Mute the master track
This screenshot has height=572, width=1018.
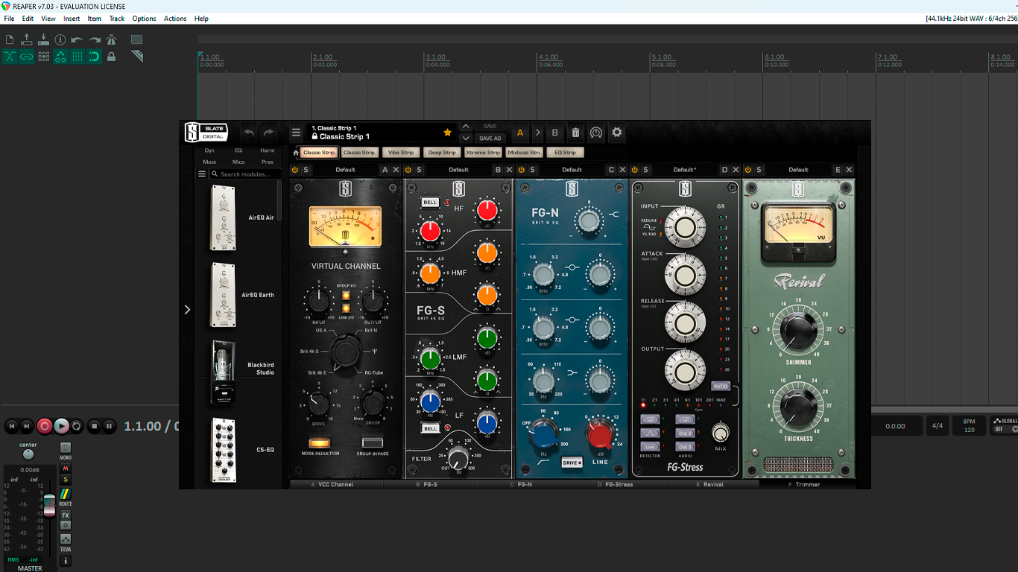[66, 468]
